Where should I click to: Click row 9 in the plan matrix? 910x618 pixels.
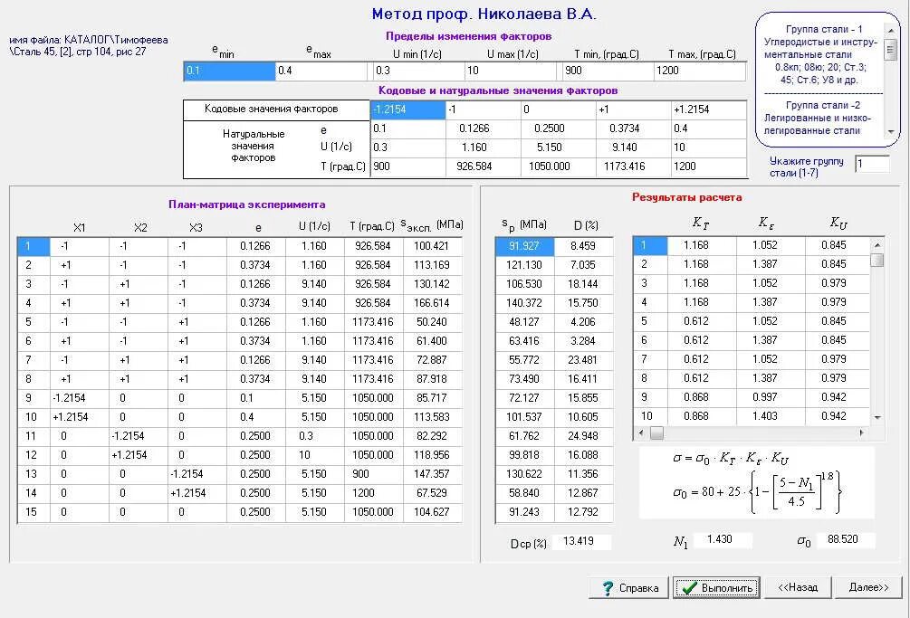[x=240, y=398]
